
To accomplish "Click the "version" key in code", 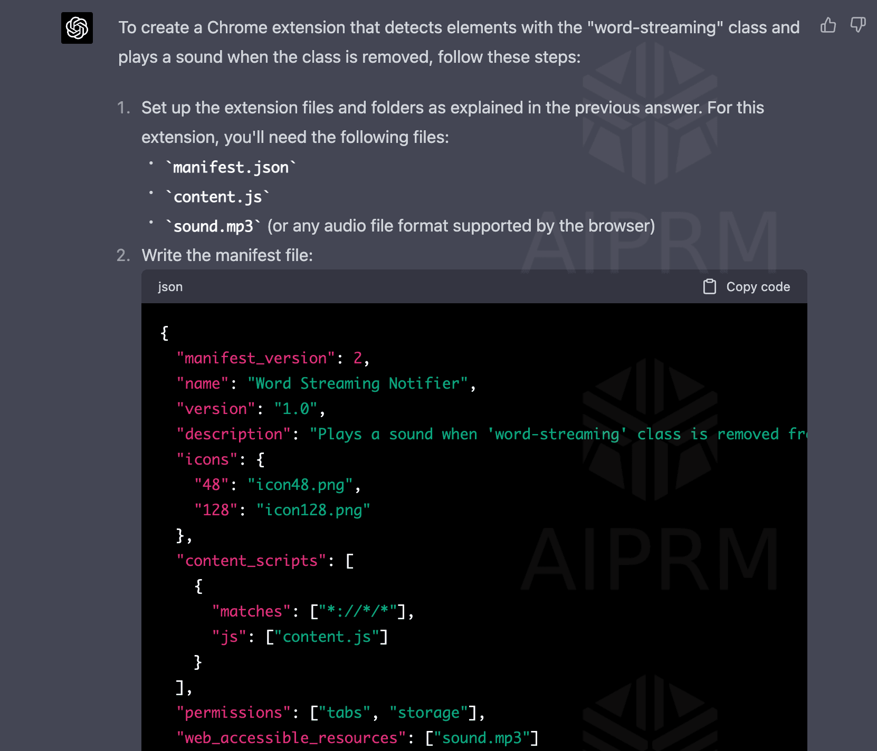I will click(216, 409).
